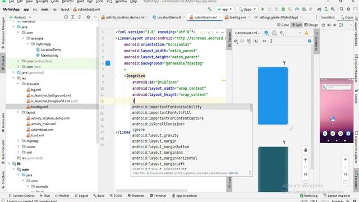
Task: Open the Android project view dropdown
Action: tap(20, 17)
